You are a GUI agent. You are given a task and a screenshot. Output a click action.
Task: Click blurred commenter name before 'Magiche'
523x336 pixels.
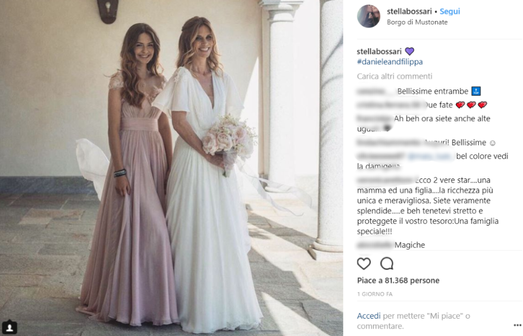(x=374, y=245)
